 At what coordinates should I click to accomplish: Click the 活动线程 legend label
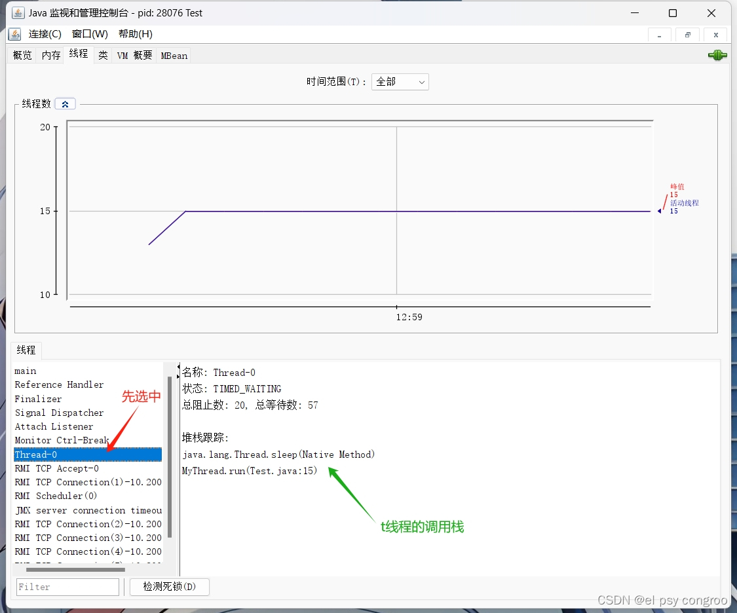pos(685,203)
